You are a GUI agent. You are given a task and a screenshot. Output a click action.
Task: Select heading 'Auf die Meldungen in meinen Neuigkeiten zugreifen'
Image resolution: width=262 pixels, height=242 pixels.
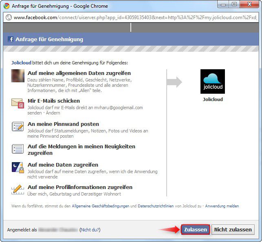coord(81,150)
